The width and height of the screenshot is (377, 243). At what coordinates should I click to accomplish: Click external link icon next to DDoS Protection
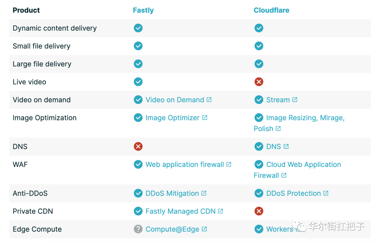click(326, 193)
